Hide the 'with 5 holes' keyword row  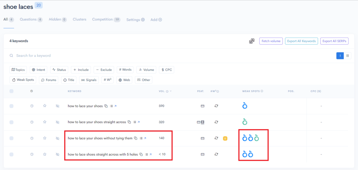(58, 155)
